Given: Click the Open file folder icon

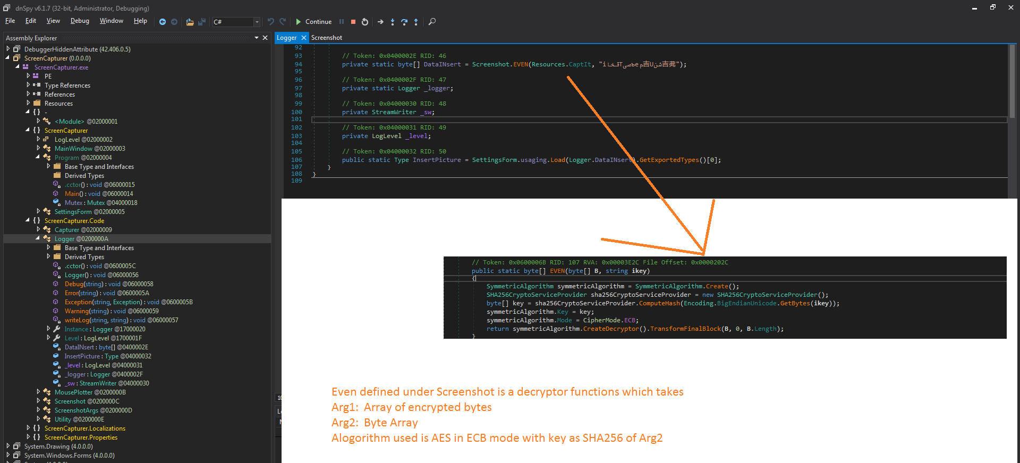Looking at the screenshot, I should [x=190, y=22].
